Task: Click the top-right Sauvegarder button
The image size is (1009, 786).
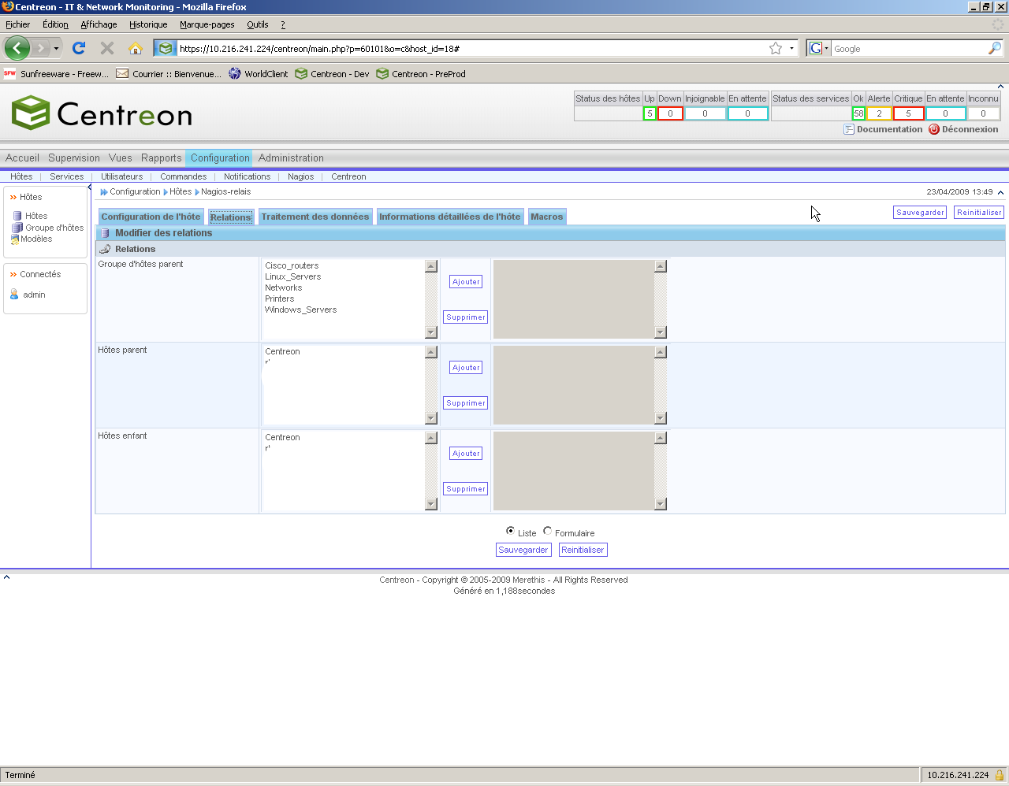Action: [x=920, y=213]
